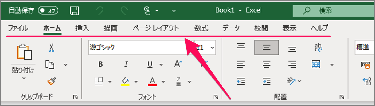Viewport: 375px width, 106px height.
Task: Open the ファイル tab
Action: tap(18, 28)
